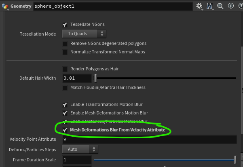243x167 pixels.
Task: Open the gear settings menu
Action: [x=199, y=6]
